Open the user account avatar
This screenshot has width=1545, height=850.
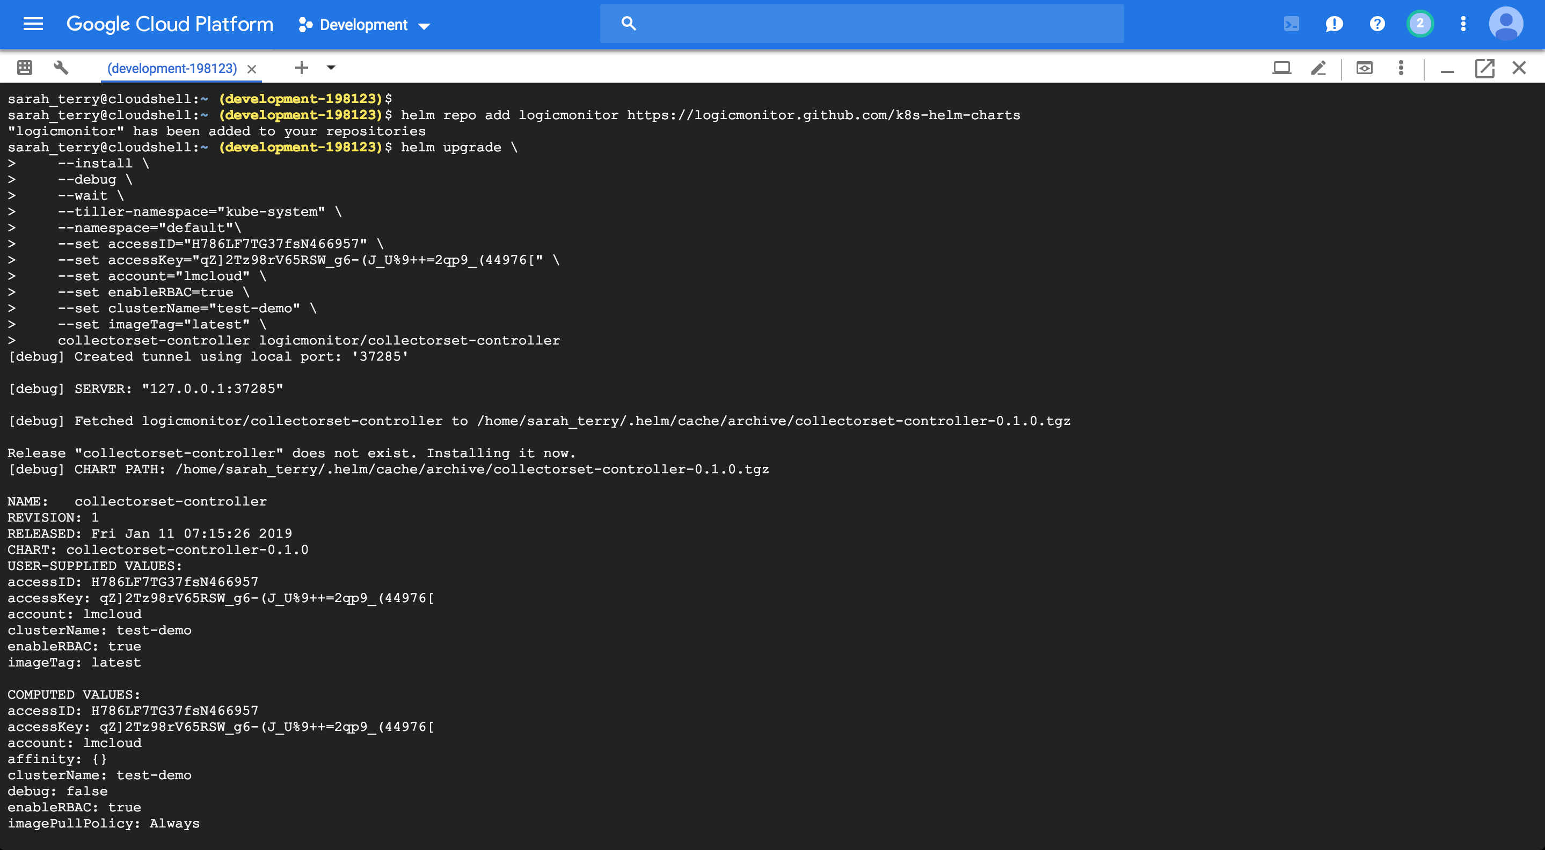pos(1505,24)
